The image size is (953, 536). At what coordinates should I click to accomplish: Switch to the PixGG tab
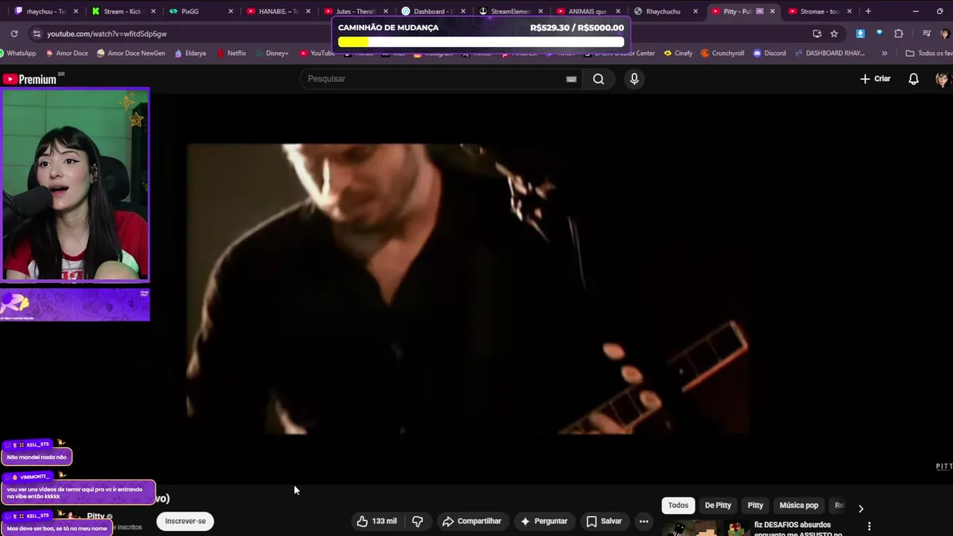200,11
